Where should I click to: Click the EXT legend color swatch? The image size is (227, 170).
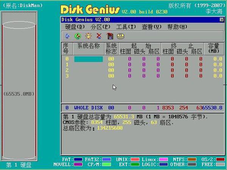(x=135, y=164)
